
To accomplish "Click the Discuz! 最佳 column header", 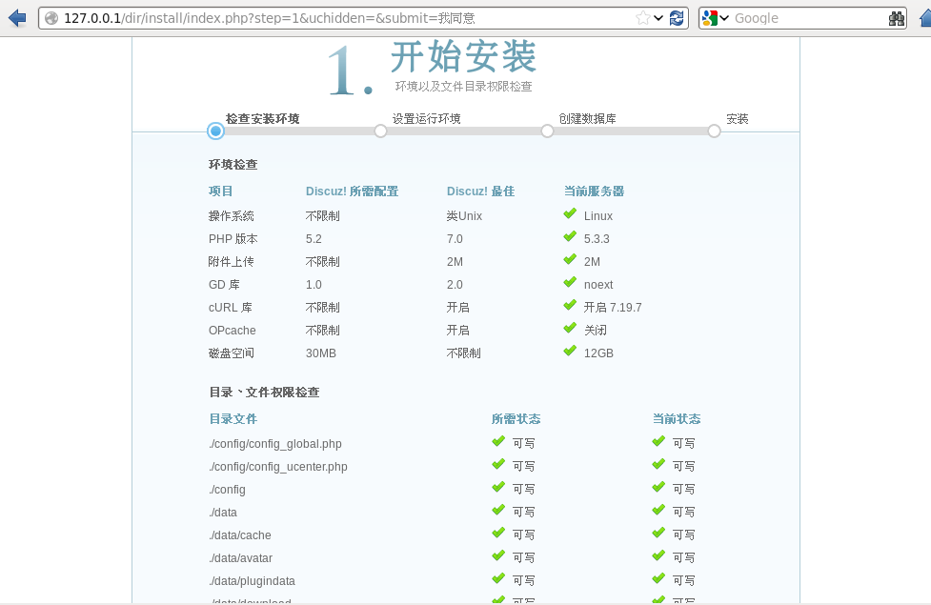I will pos(481,192).
